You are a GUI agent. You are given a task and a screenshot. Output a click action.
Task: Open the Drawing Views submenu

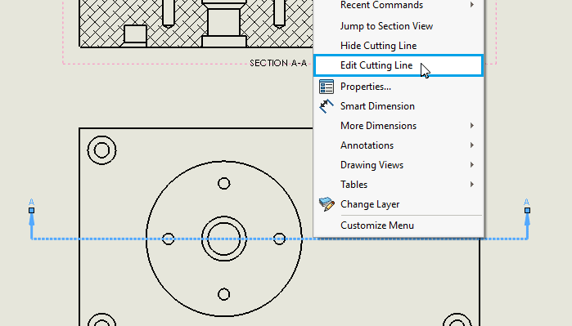pos(399,165)
